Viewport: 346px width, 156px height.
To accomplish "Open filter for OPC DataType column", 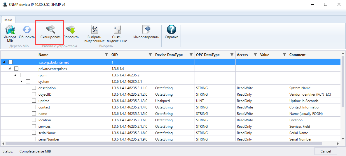I will coord(232,55).
